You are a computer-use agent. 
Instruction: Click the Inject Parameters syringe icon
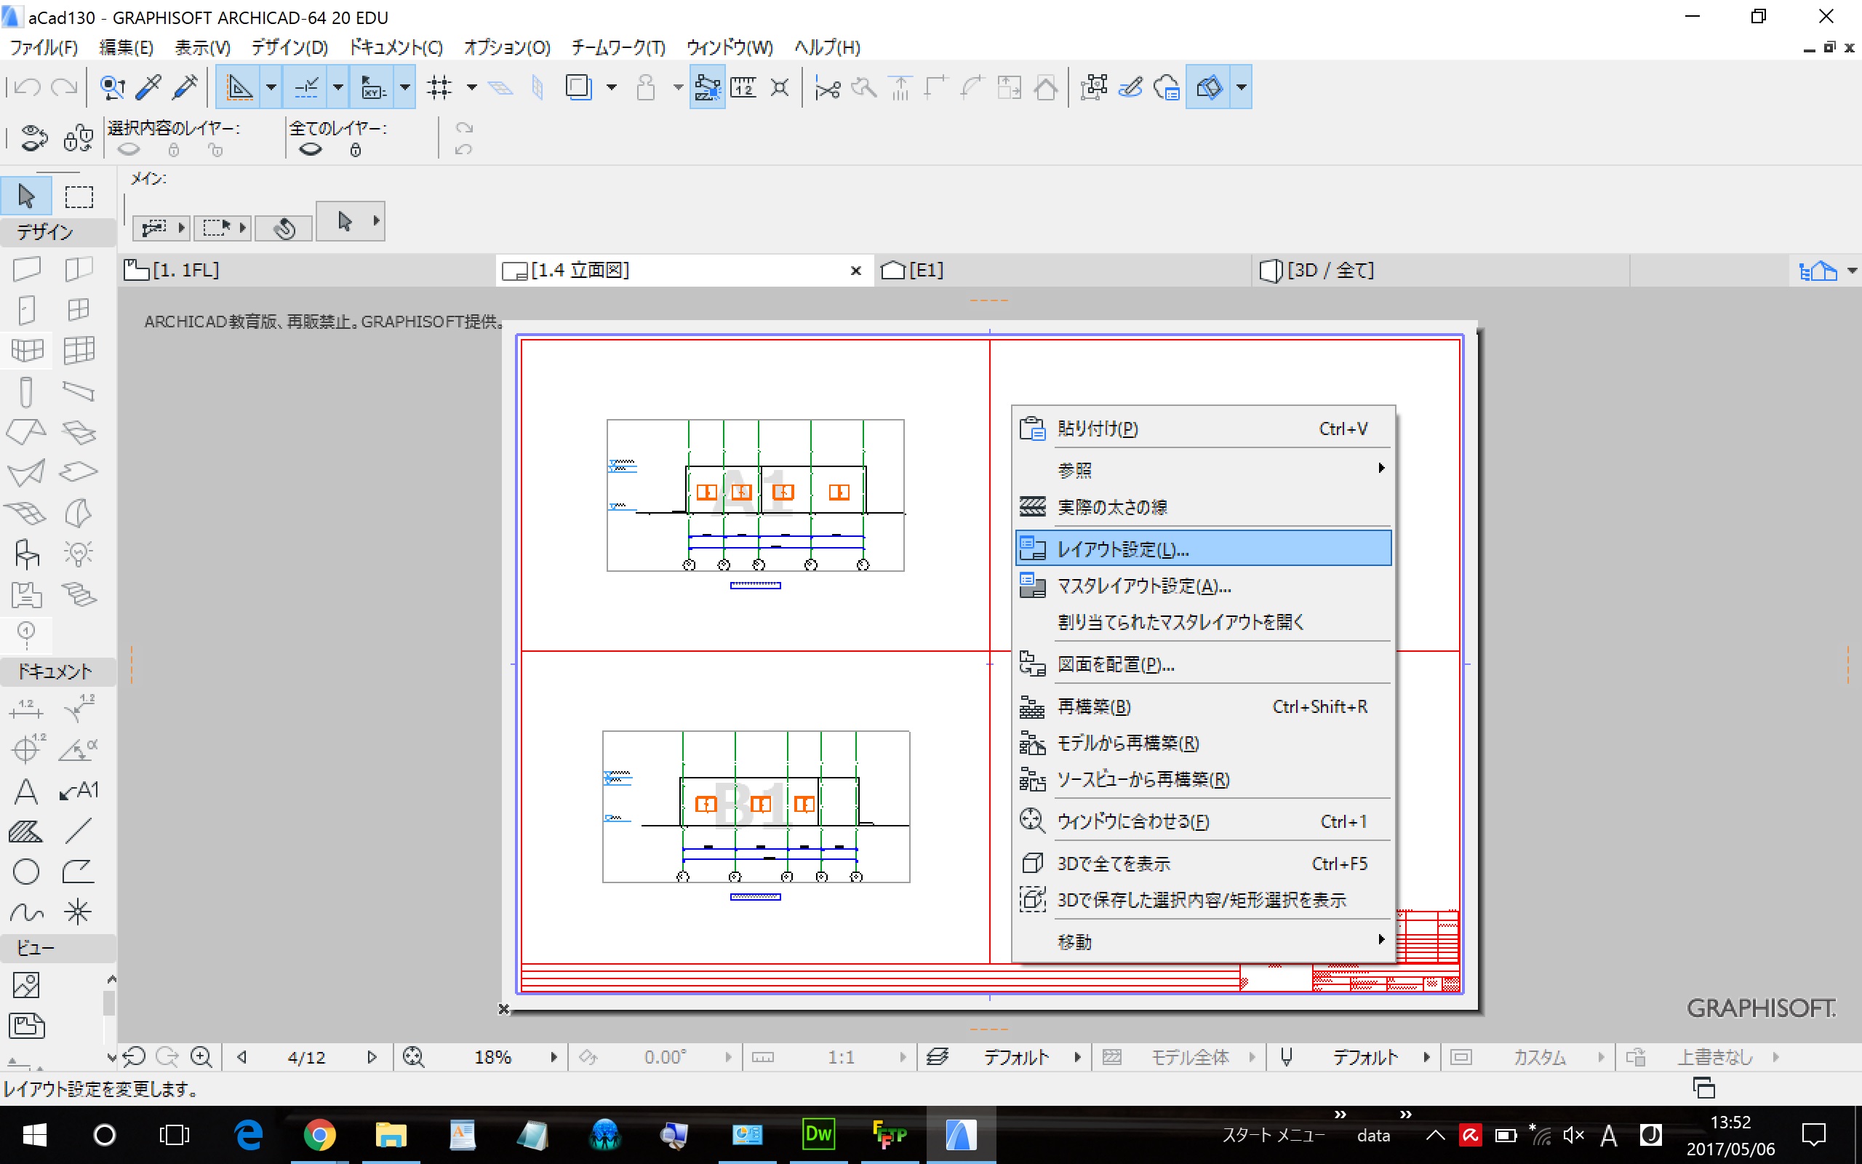pyautogui.click(x=185, y=87)
